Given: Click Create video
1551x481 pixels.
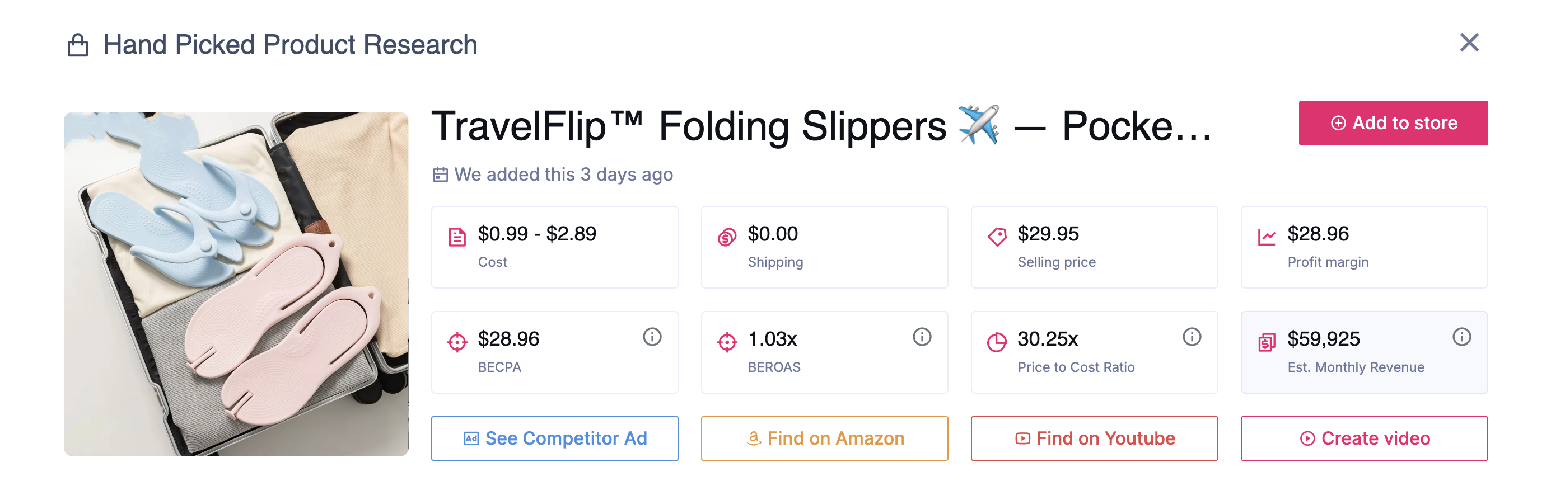Looking at the screenshot, I should (1365, 438).
